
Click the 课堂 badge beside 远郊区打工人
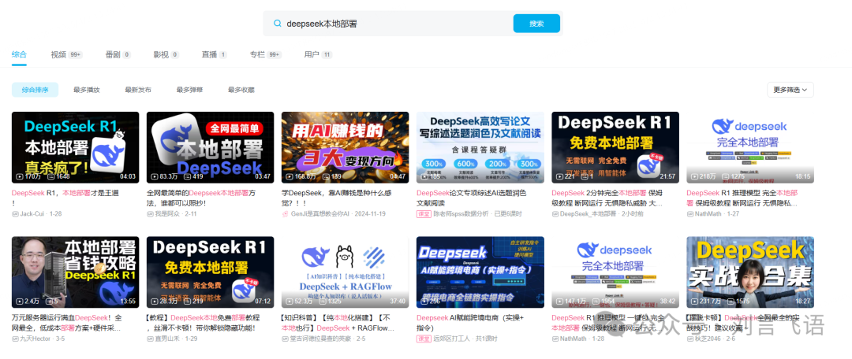tap(424, 339)
